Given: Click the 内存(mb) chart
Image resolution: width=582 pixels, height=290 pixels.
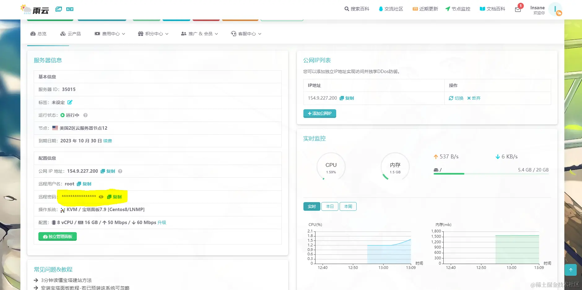Looking at the screenshot, I should click(491, 247).
